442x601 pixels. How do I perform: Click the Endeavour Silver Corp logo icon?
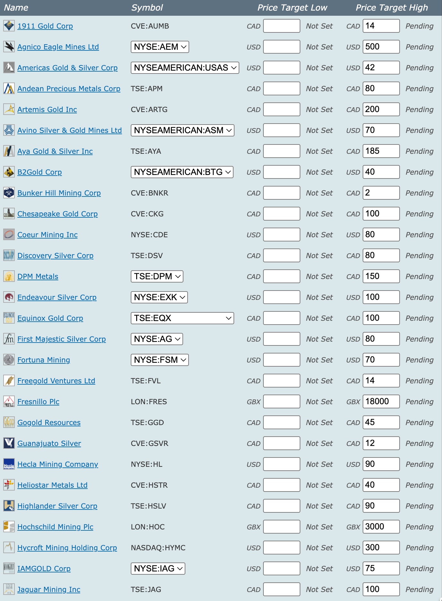pos(9,297)
